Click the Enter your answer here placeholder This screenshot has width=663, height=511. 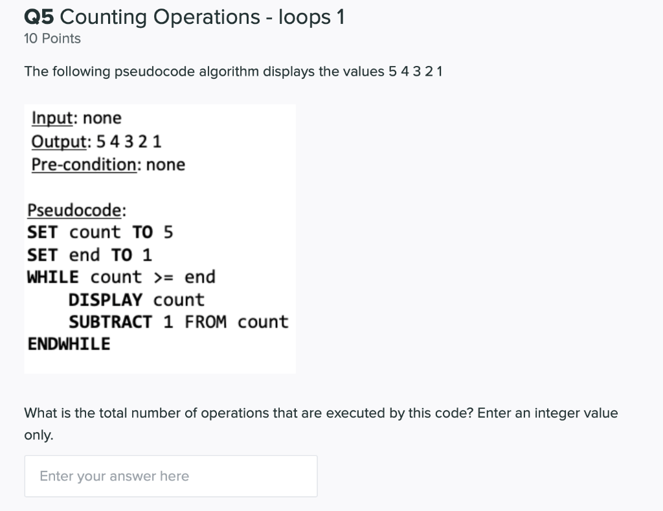coord(114,475)
